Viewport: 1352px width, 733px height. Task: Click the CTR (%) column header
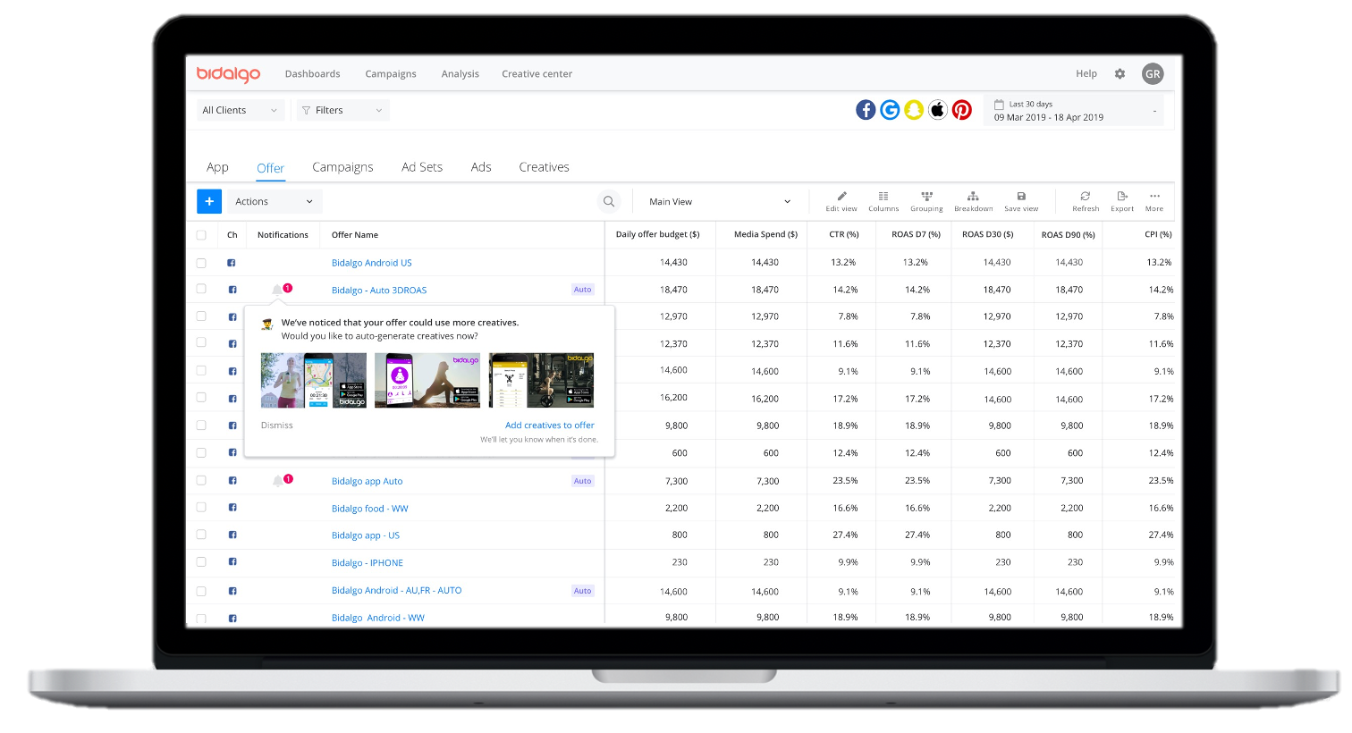click(x=844, y=234)
